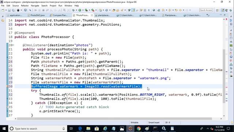This screenshot has height=132, width=234.
Task: Open the Search menu
Action: pyautogui.click(x=44, y=6)
